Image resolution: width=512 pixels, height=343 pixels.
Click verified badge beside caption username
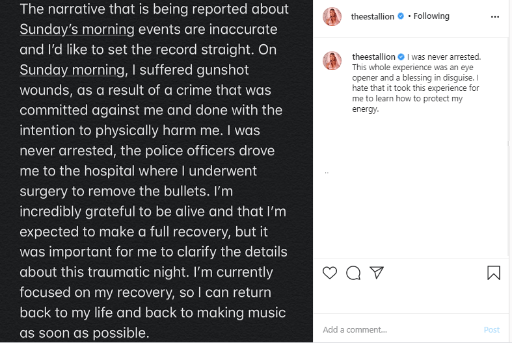pyautogui.click(x=401, y=57)
